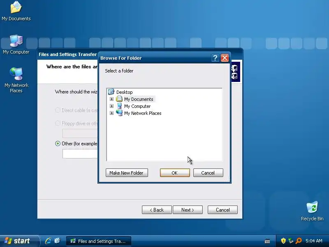The image size is (329, 247).
Task: Click Make New Folder button
Action: point(127,173)
